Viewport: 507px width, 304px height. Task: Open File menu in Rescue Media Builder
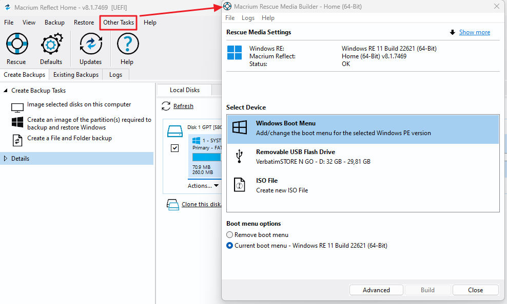230,18
